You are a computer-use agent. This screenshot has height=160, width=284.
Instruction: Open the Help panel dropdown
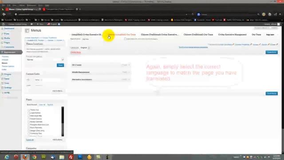tap(274, 28)
